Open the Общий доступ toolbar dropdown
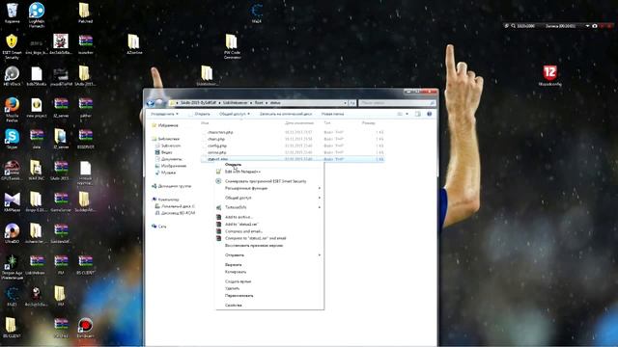The width and height of the screenshot is (618, 347). [234, 114]
